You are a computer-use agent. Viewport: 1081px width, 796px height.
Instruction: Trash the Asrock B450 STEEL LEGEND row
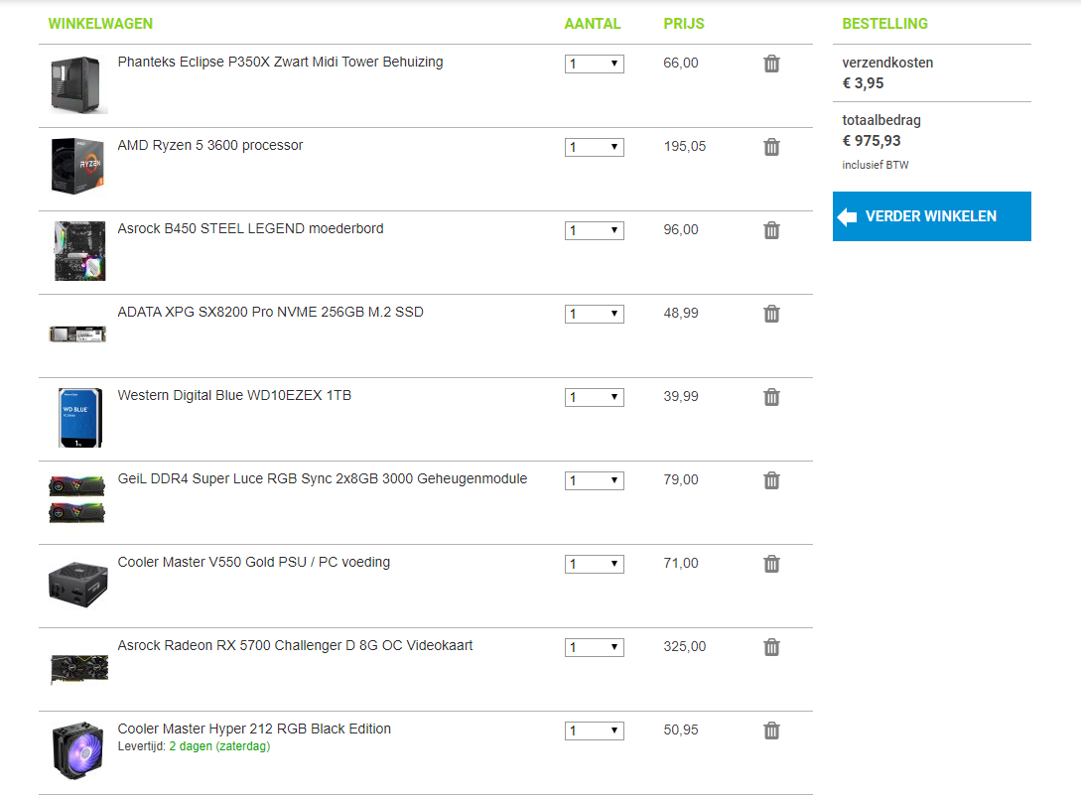pos(771,230)
